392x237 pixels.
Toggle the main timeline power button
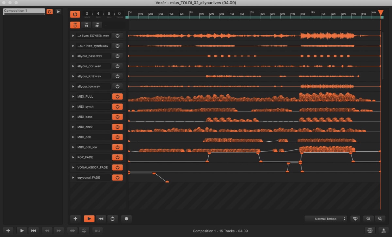(75, 14)
